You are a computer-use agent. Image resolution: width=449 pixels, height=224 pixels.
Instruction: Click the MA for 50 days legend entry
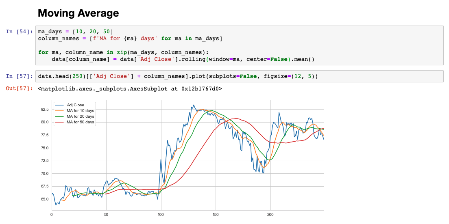click(x=80, y=122)
